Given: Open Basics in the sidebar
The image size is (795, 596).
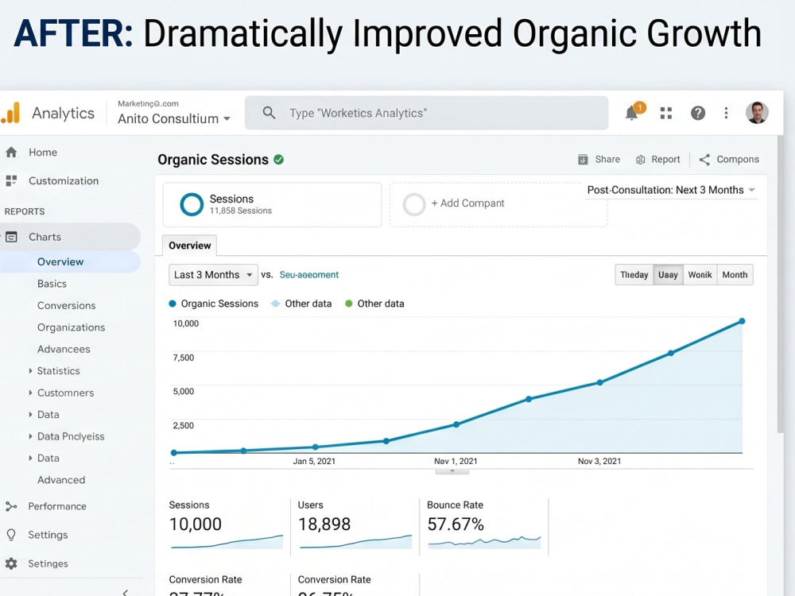Looking at the screenshot, I should click(52, 284).
